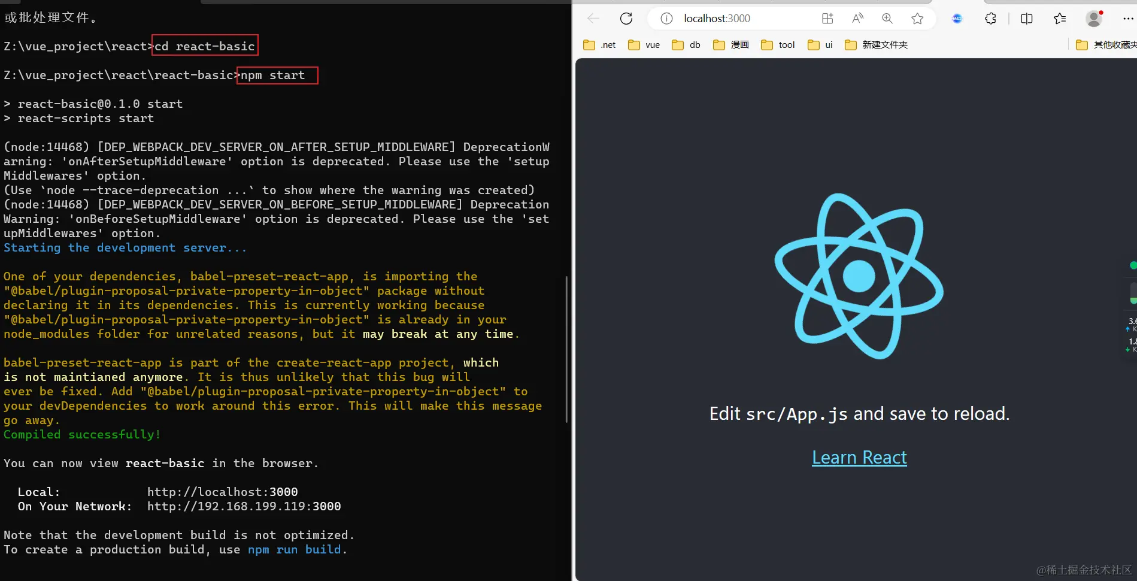
Task: Click the terminal vertical scrollbar
Action: [x=566, y=349]
